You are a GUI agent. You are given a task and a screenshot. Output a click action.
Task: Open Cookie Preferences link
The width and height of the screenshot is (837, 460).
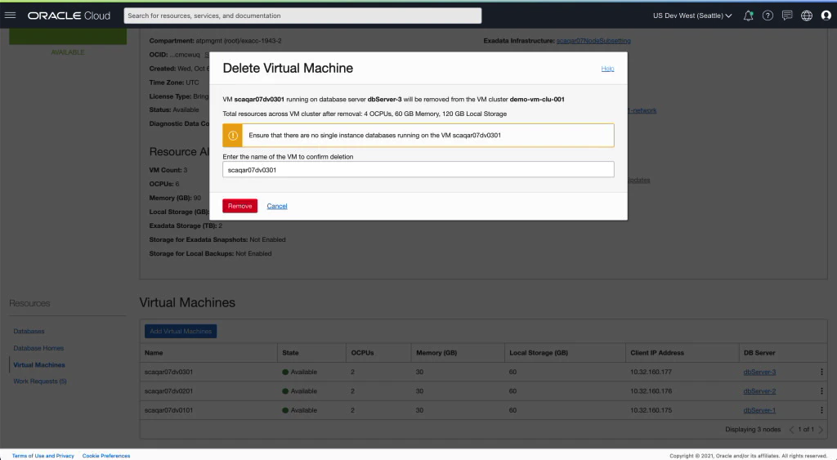(106, 456)
